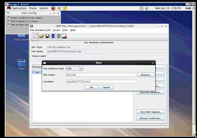197x138 pixels.
Task: Click the File Name field in the New dialog
Action: (101, 75)
